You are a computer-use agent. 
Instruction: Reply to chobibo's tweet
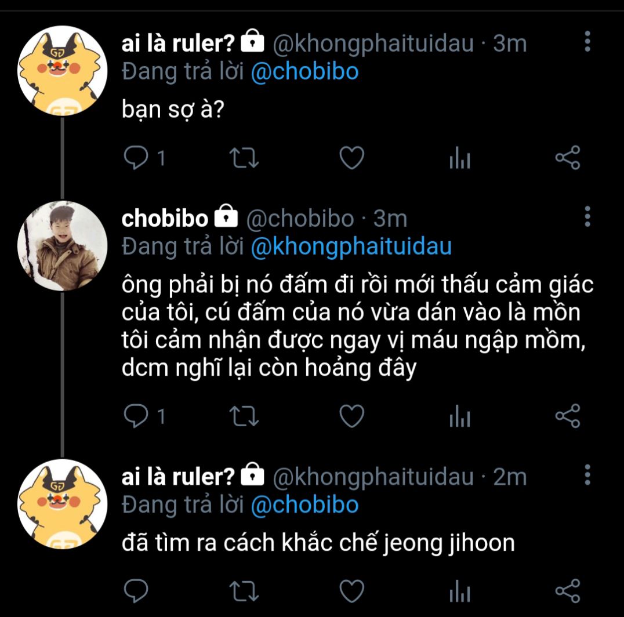136,416
